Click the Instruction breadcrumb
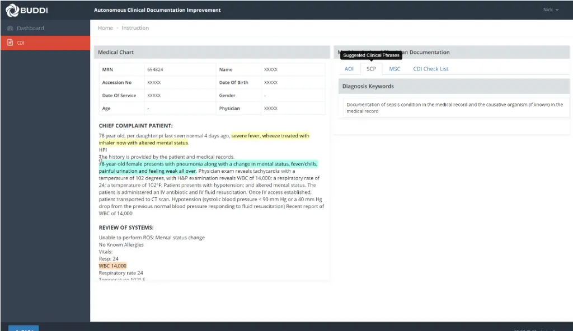The width and height of the screenshot is (573, 331). click(135, 28)
